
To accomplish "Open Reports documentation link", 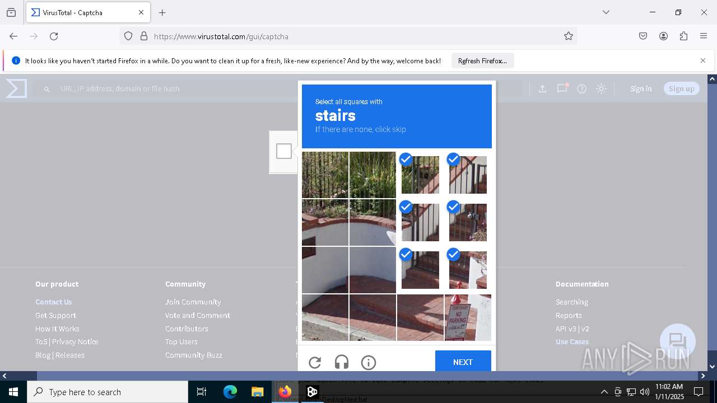I will pyautogui.click(x=569, y=315).
